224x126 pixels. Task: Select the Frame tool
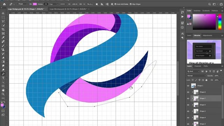[x=3, y=34]
